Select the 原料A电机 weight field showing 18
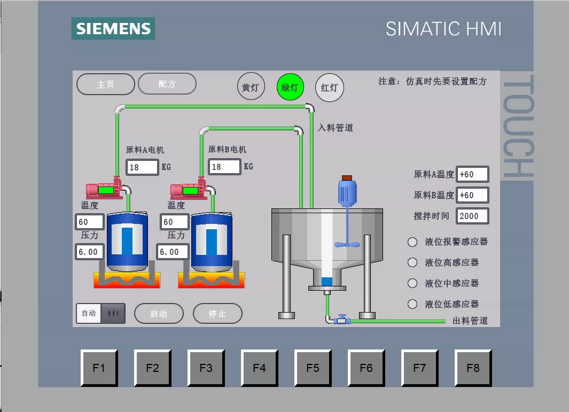The width and height of the screenshot is (569, 412). (142, 167)
